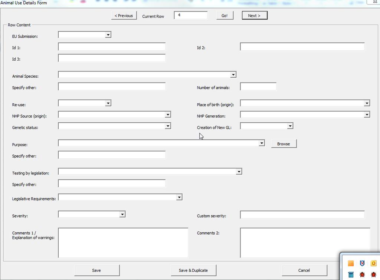
Task: Focus Specify other field under Animal Species
Action: click(112, 86)
